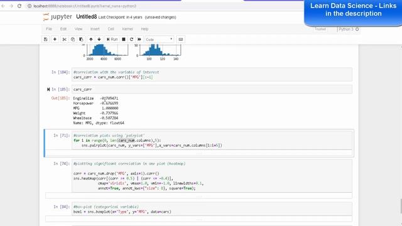
Task: Open the cell type Code dropdown
Action: [159, 40]
